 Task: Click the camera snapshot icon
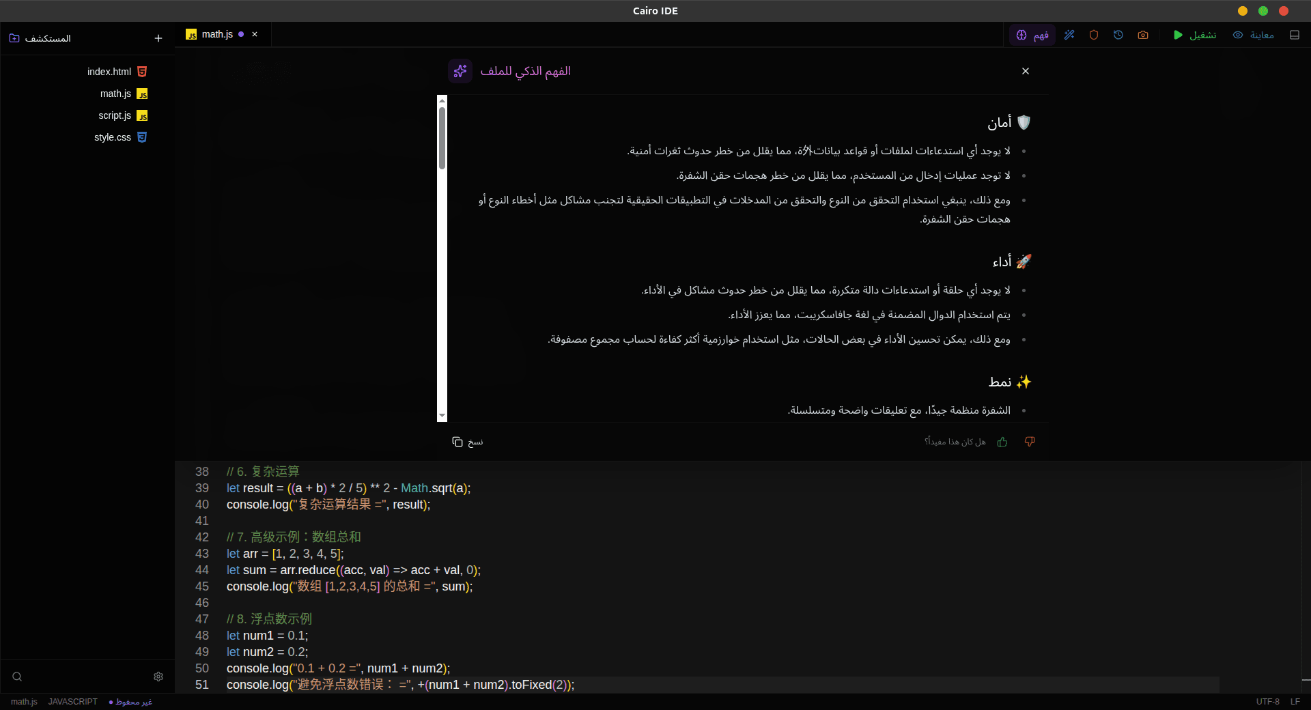(x=1143, y=35)
